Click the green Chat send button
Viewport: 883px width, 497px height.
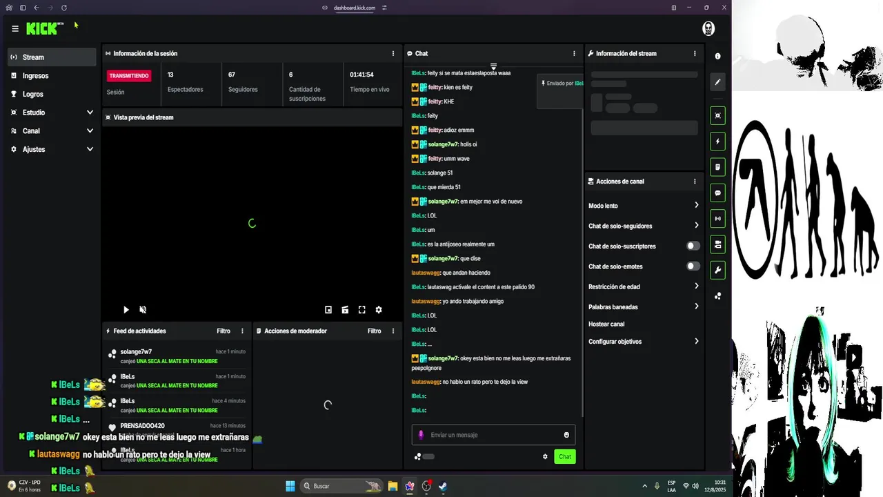coord(565,456)
